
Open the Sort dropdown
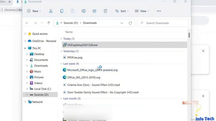[x=122, y=11]
